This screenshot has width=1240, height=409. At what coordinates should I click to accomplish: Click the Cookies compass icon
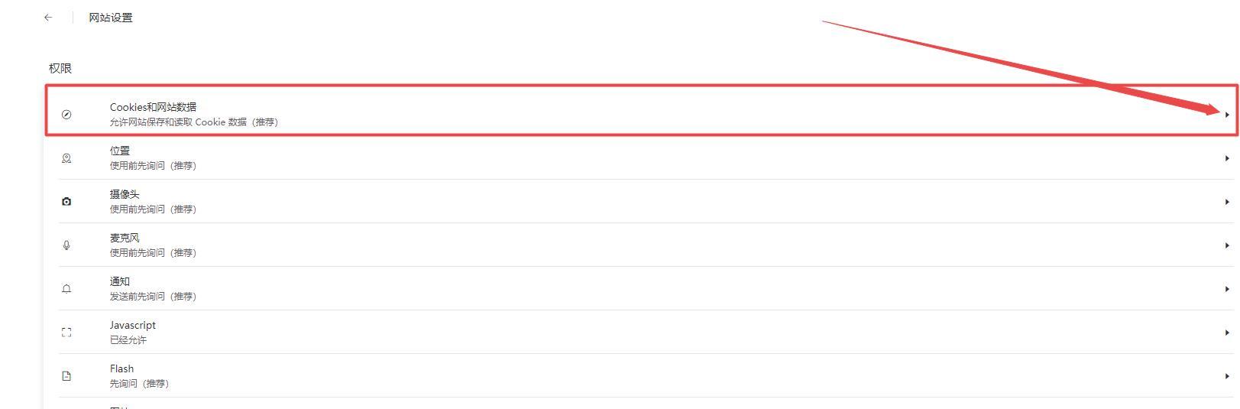click(66, 115)
